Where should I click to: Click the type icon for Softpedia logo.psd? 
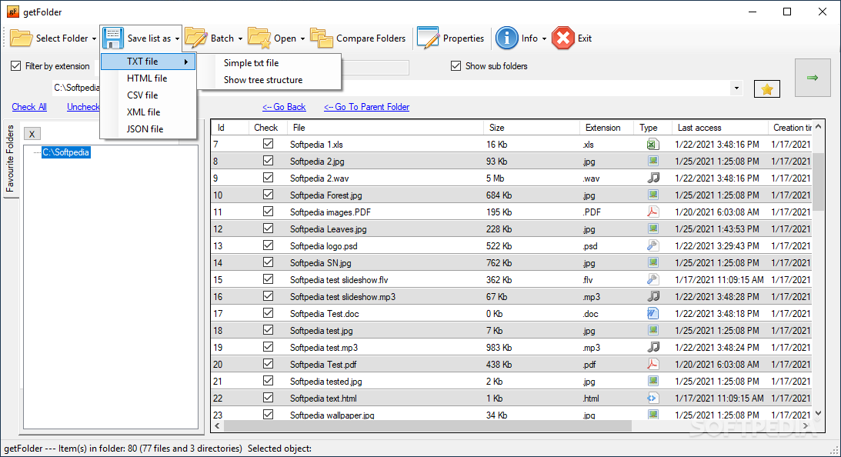pyautogui.click(x=652, y=245)
